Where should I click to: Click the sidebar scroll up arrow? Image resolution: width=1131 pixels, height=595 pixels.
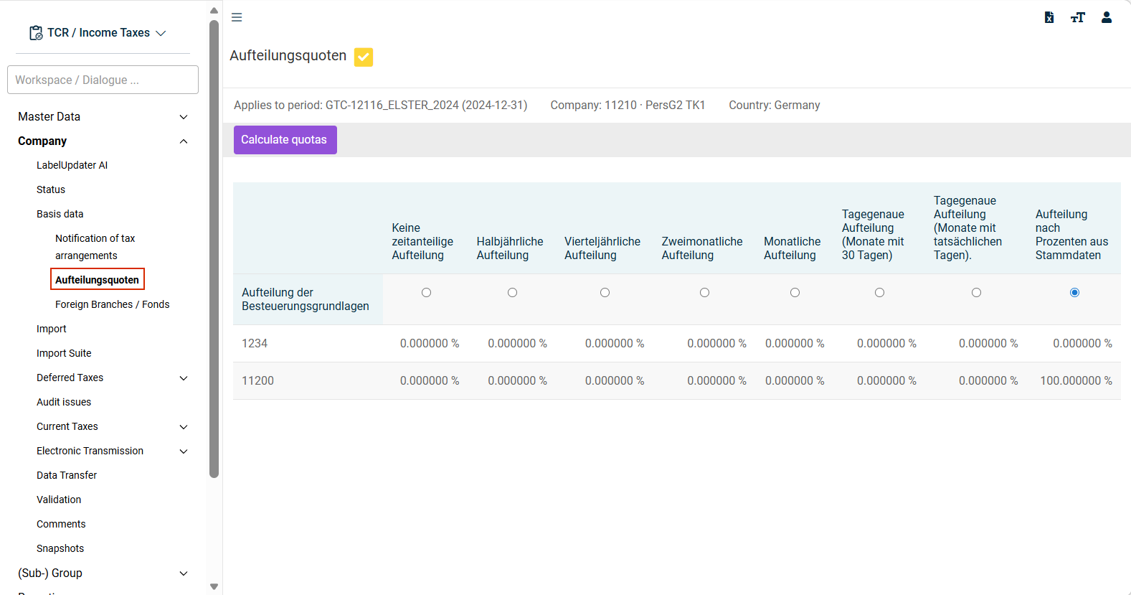(214, 10)
